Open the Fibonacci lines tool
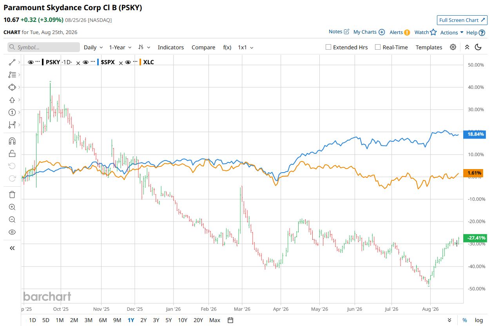The height and width of the screenshot is (326, 493). click(12, 75)
